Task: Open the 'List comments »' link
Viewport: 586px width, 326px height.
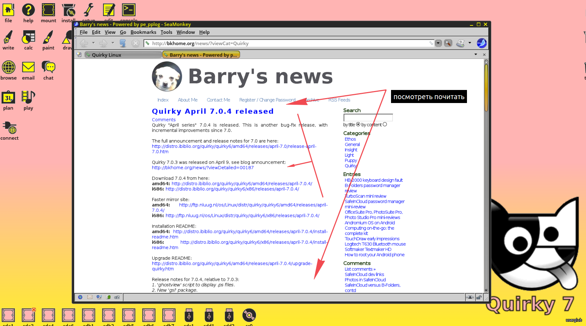Action: coord(360,269)
